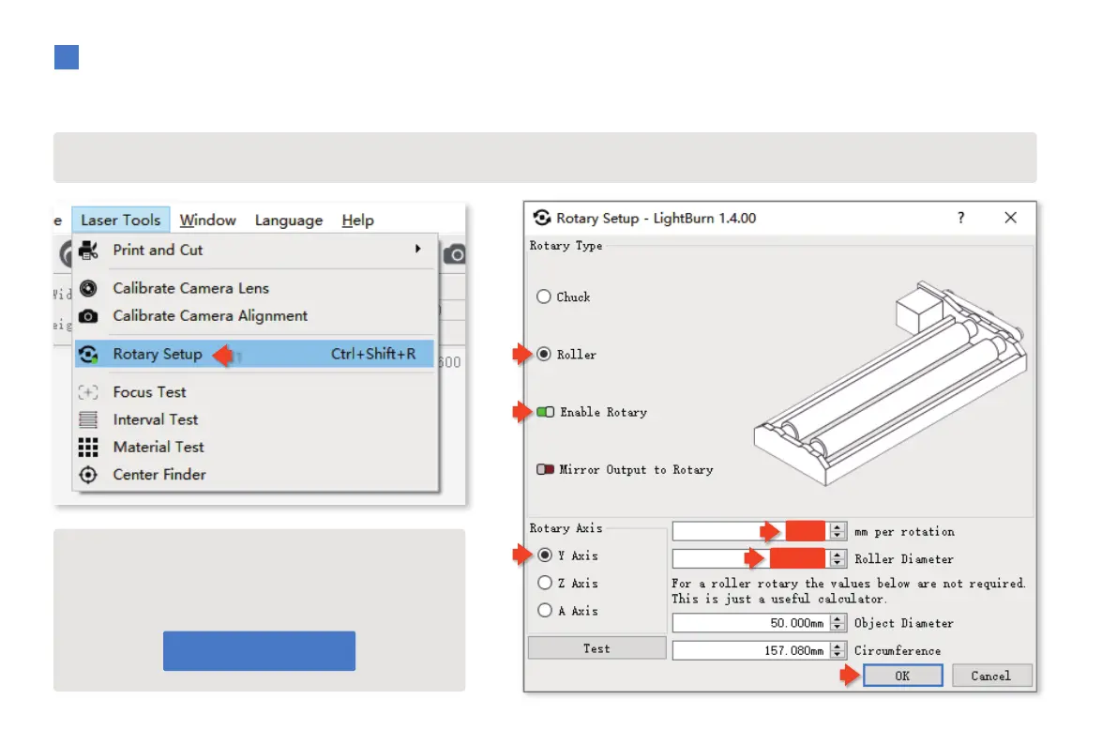This screenshot has width=1117, height=745.
Task: Click the Object Diameter input field
Action: 750,623
